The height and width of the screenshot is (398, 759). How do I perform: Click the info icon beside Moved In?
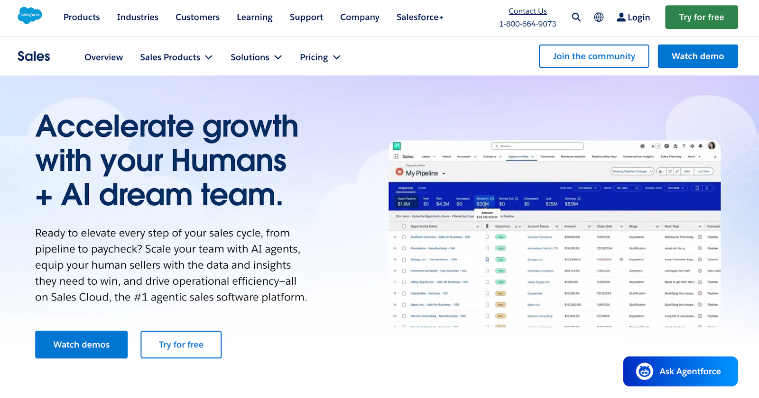[x=492, y=199]
